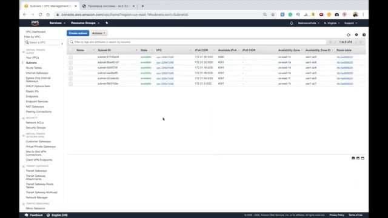
Task: Select the checkbox for subnet 172.31.80.0/20
Action: click(x=71, y=57)
